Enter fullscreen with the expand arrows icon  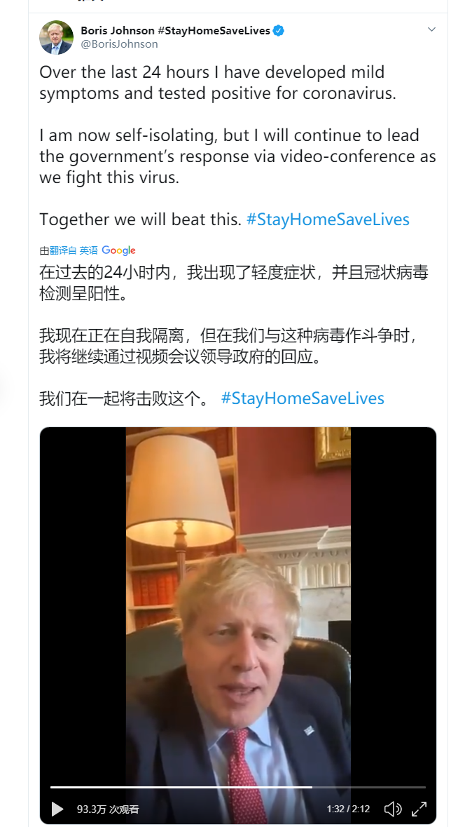(x=419, y=809)
